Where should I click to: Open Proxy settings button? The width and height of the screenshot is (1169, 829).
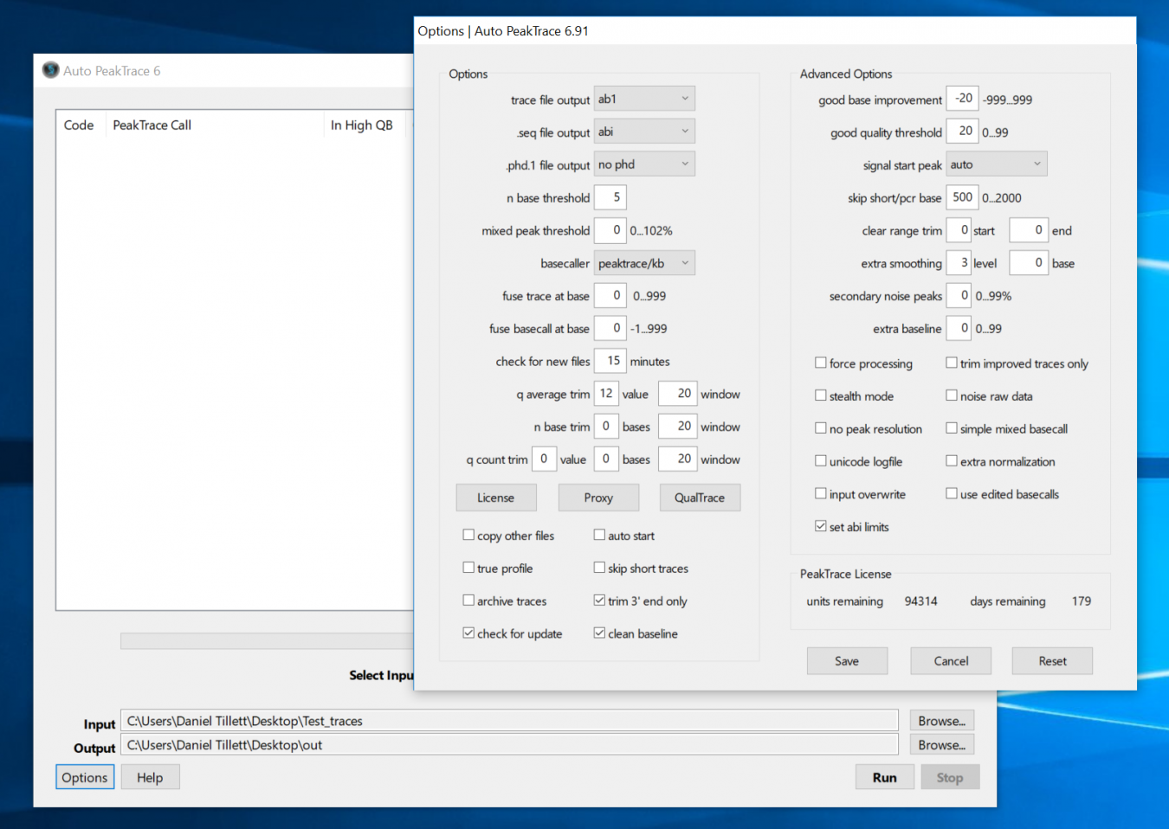pos(598,498)
